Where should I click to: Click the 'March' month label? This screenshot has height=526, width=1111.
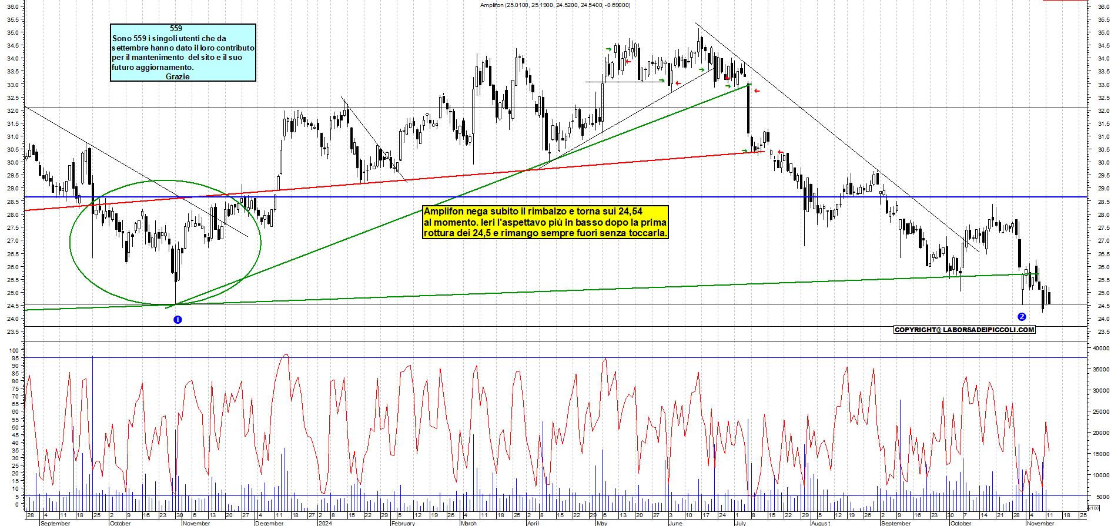click(469, 523)
